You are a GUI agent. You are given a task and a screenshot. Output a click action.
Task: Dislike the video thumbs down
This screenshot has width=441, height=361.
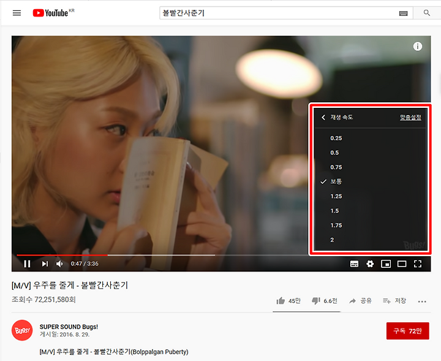click(x=324, y=301)
